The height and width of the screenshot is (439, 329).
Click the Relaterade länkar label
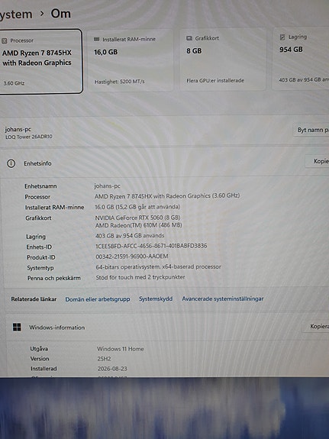point(34,299)
